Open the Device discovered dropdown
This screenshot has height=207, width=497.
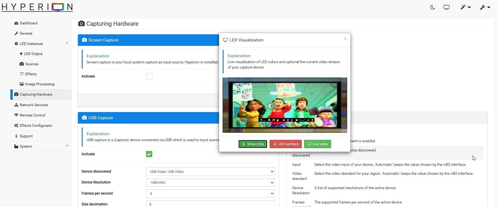point(210,172)
